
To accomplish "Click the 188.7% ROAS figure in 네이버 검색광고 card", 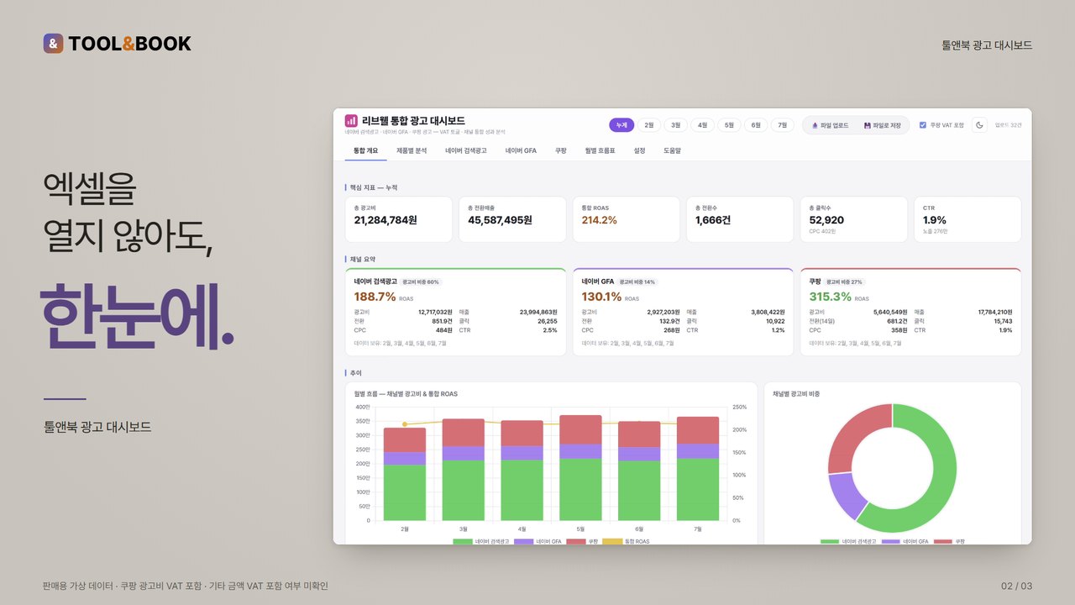I will 375,297.
